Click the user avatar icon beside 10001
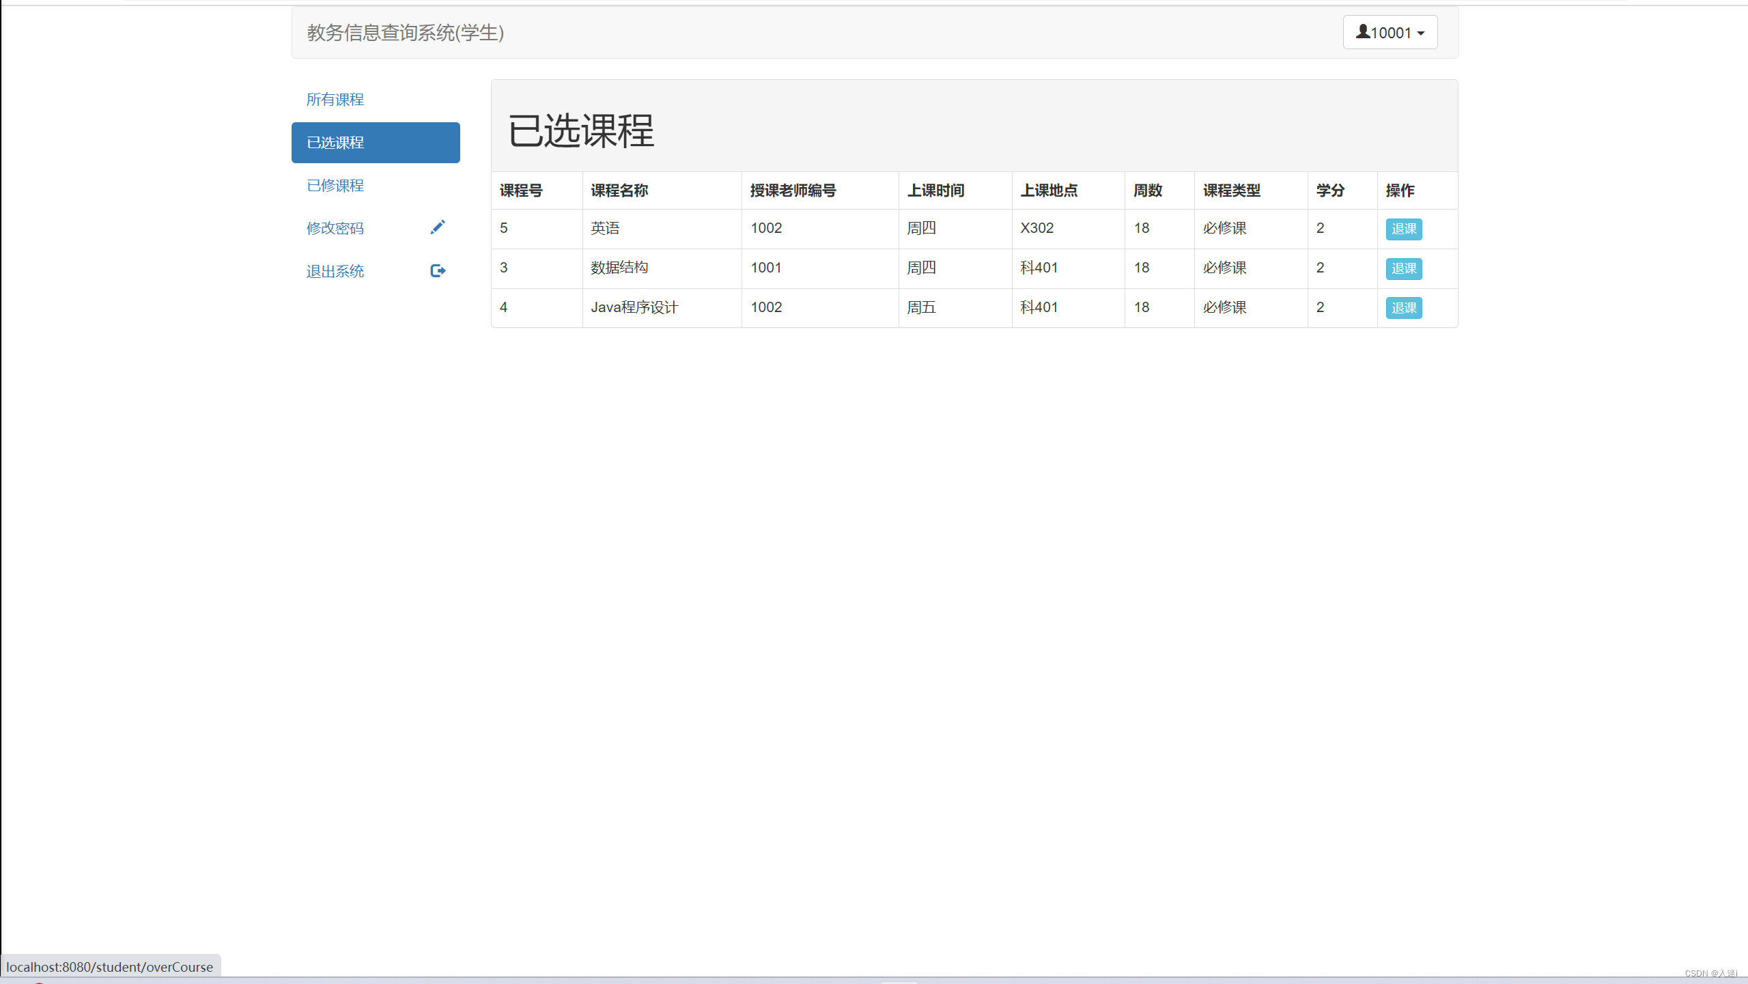This screenshot has width=1748, height=984. pos(1362,31)
